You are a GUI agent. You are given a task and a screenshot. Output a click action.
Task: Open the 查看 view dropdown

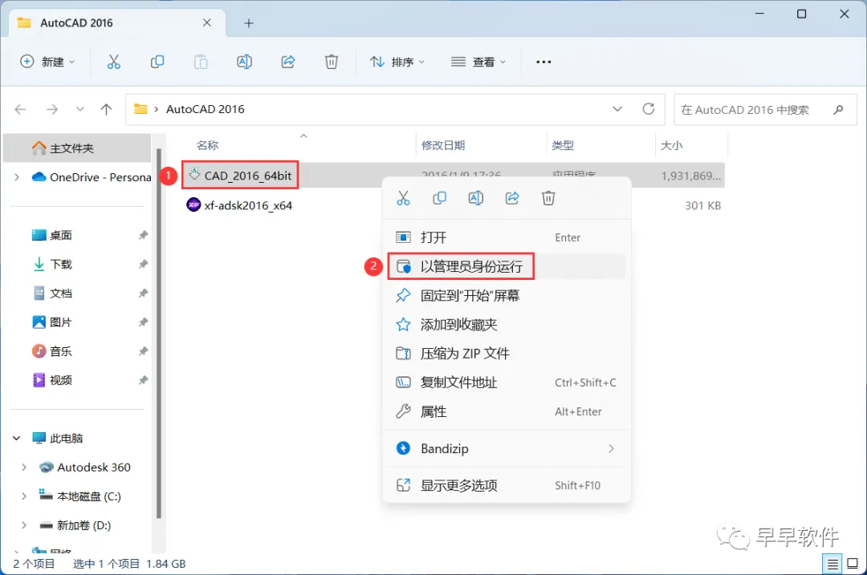click(x=478, y=62)
